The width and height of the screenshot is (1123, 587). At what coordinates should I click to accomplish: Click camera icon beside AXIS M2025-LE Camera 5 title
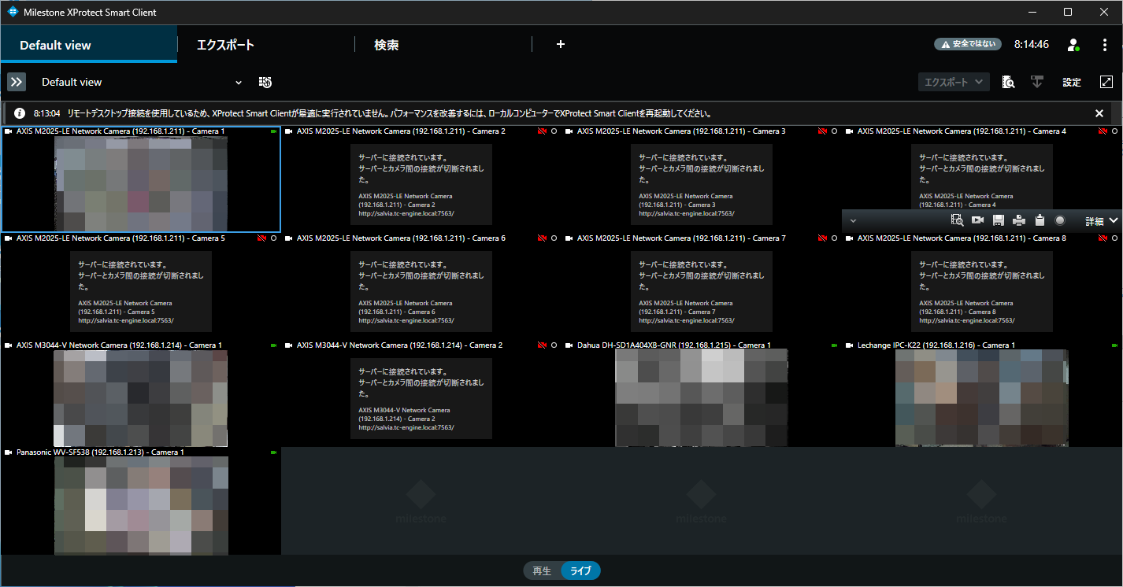9,238
